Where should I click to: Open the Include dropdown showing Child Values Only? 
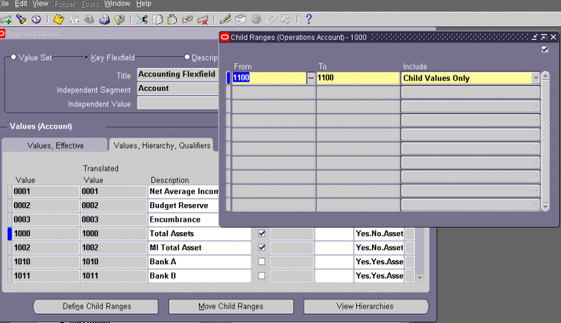(x=535, y=78)
